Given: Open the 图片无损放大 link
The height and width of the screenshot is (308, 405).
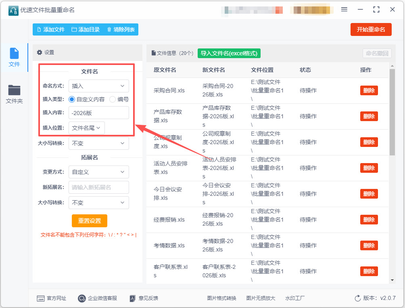Looking at the screenshot, I should pyautogui.click(x=261, y=298).
